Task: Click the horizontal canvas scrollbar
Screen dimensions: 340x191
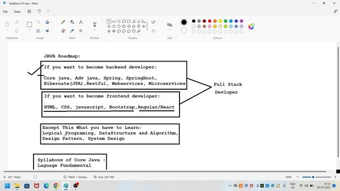Action: [x=165, y=171]
